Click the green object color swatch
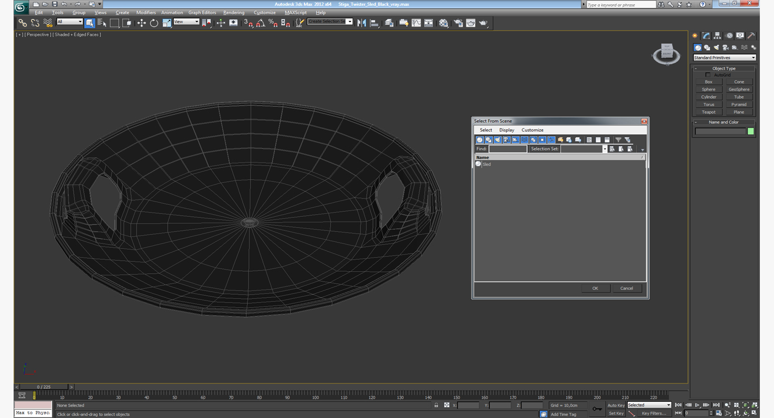Viewport: 774px width, 418px height. 751,132
